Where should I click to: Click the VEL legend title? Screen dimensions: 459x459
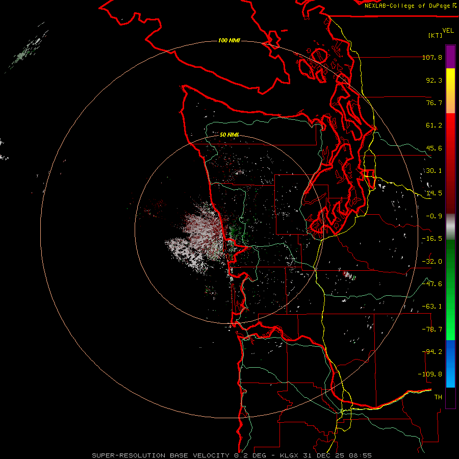pyautogui.click(x=448, y=31)
